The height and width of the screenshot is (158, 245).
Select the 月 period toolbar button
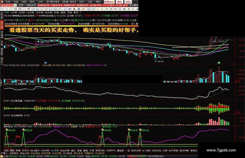pyautogui.click(x=129, y=9)
